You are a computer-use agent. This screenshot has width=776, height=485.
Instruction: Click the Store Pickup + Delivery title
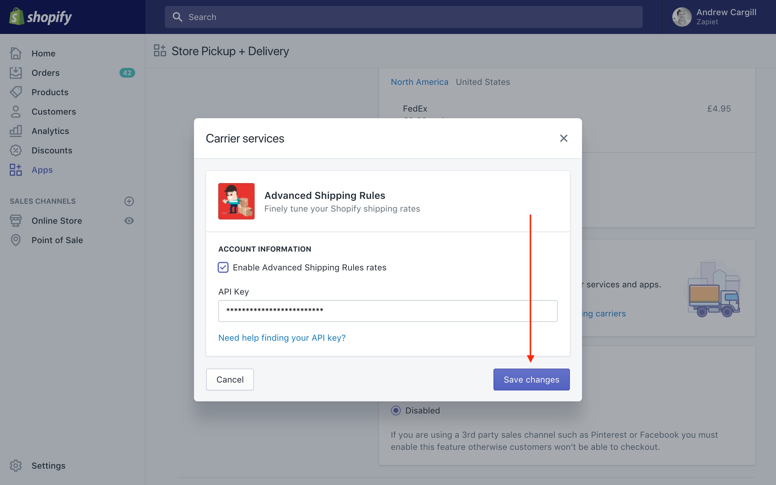[x=230, y=51]
